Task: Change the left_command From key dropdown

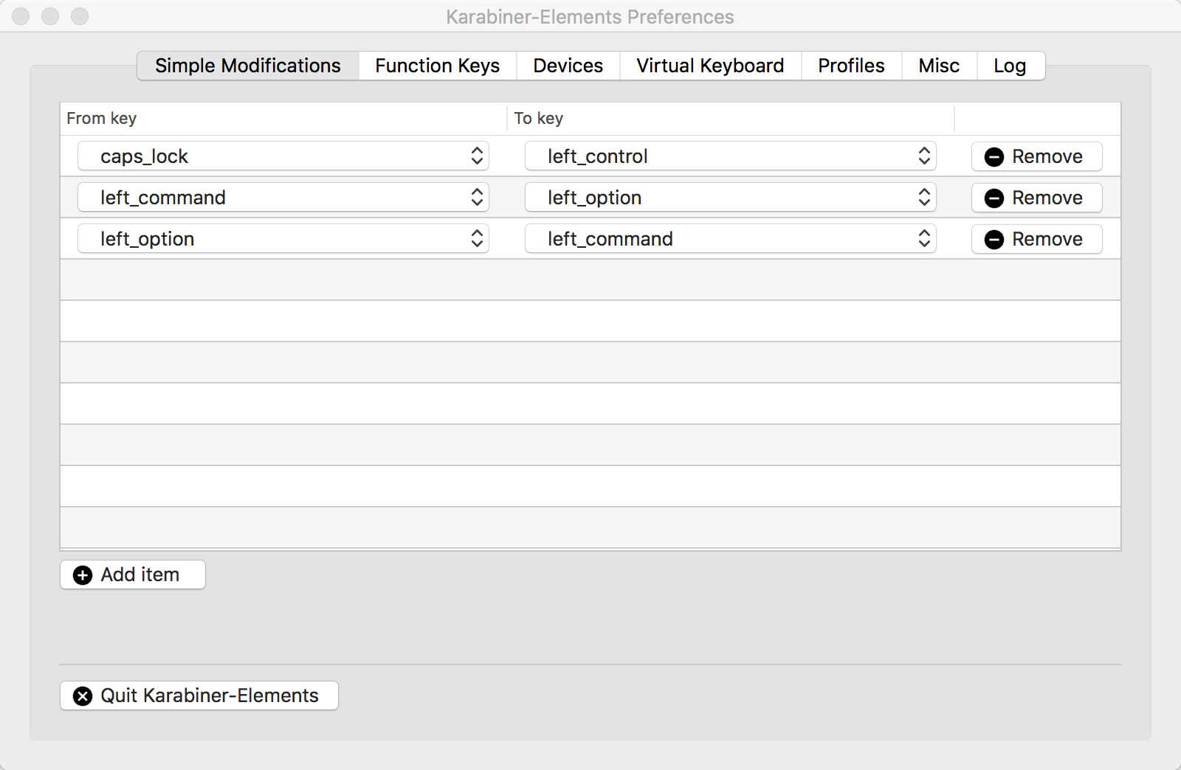Action: coord(283,198)
